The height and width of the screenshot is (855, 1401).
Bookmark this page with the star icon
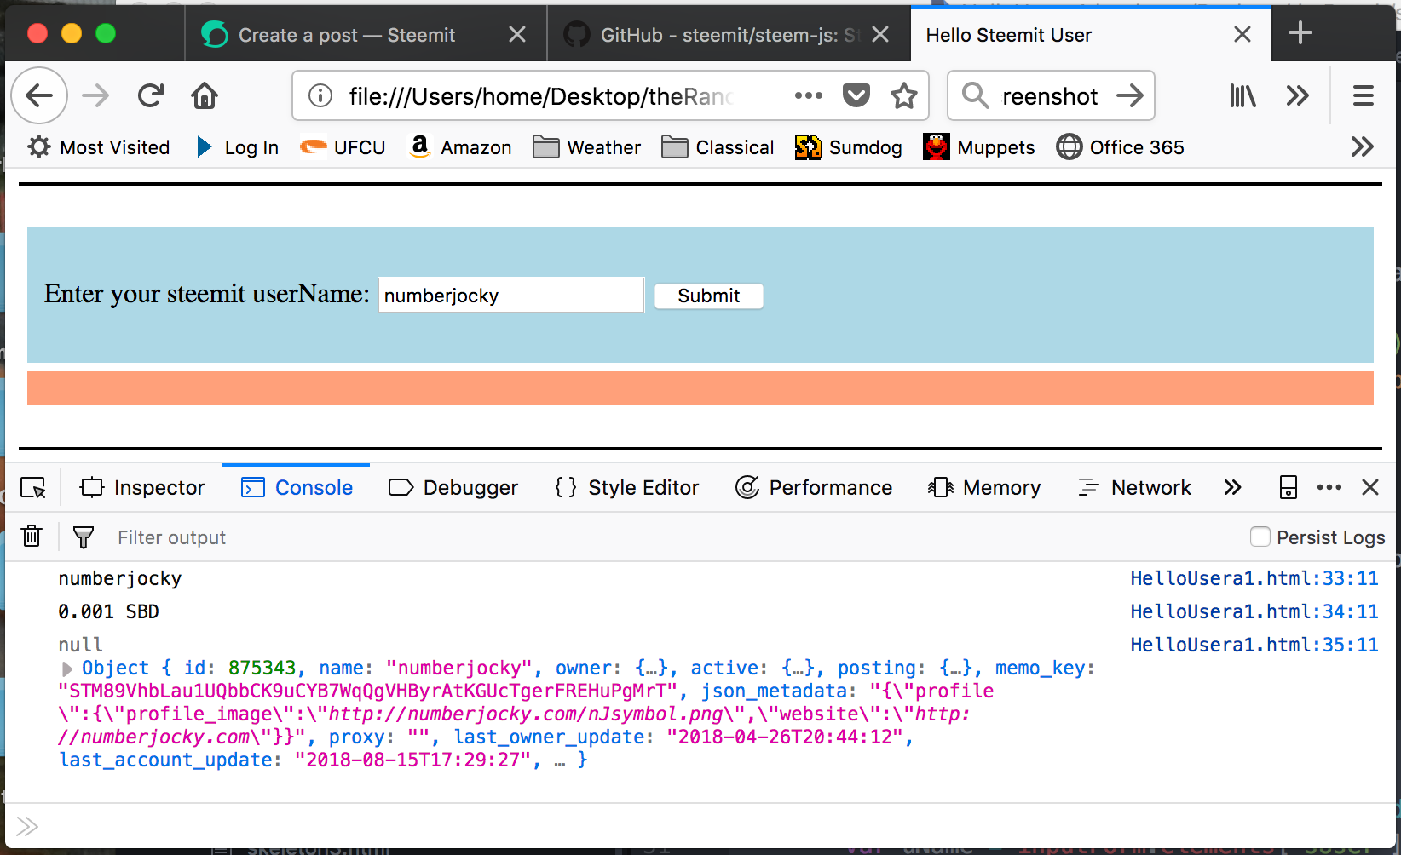tap(903, 95)
